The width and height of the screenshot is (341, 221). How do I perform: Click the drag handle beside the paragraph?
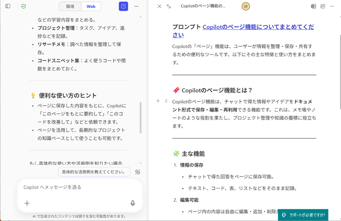(x=166, y=101)
